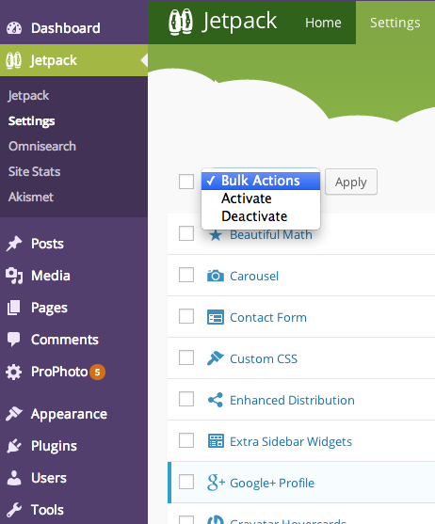Click the Apply button
Viewport: 435px width, 524px height.
pyautogui.click(x=351, y=182)
